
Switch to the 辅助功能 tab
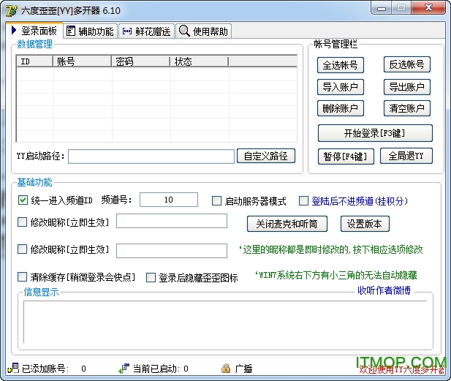pos(89,31)
